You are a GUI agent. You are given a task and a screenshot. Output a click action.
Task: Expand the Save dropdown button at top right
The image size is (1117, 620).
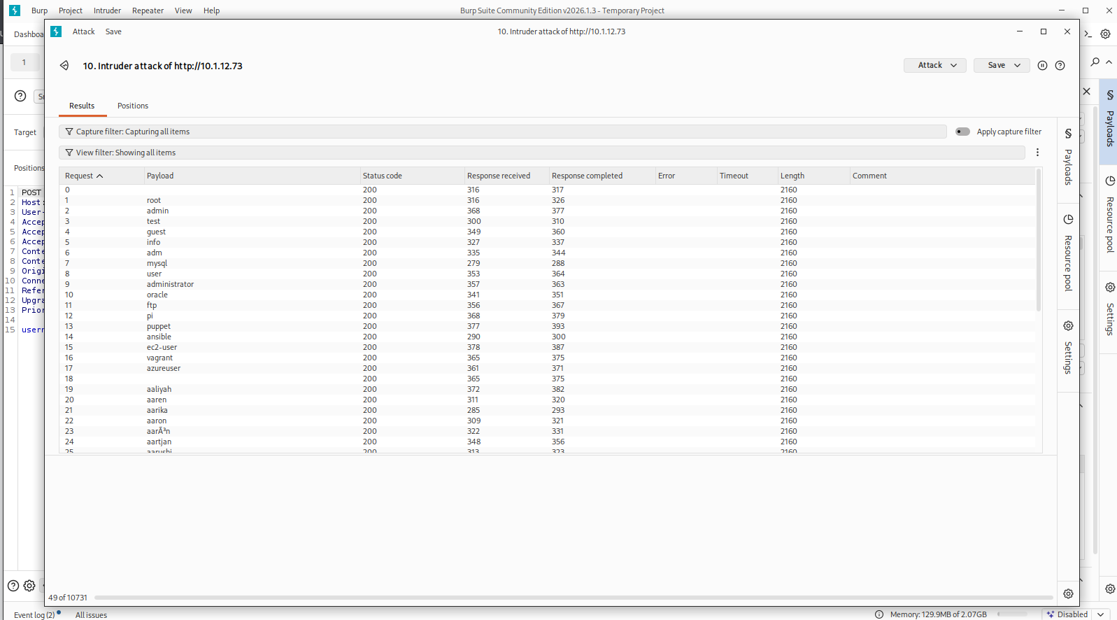click(1002, 65)
